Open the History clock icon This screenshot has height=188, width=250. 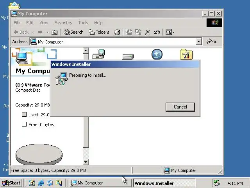point(117,32)
